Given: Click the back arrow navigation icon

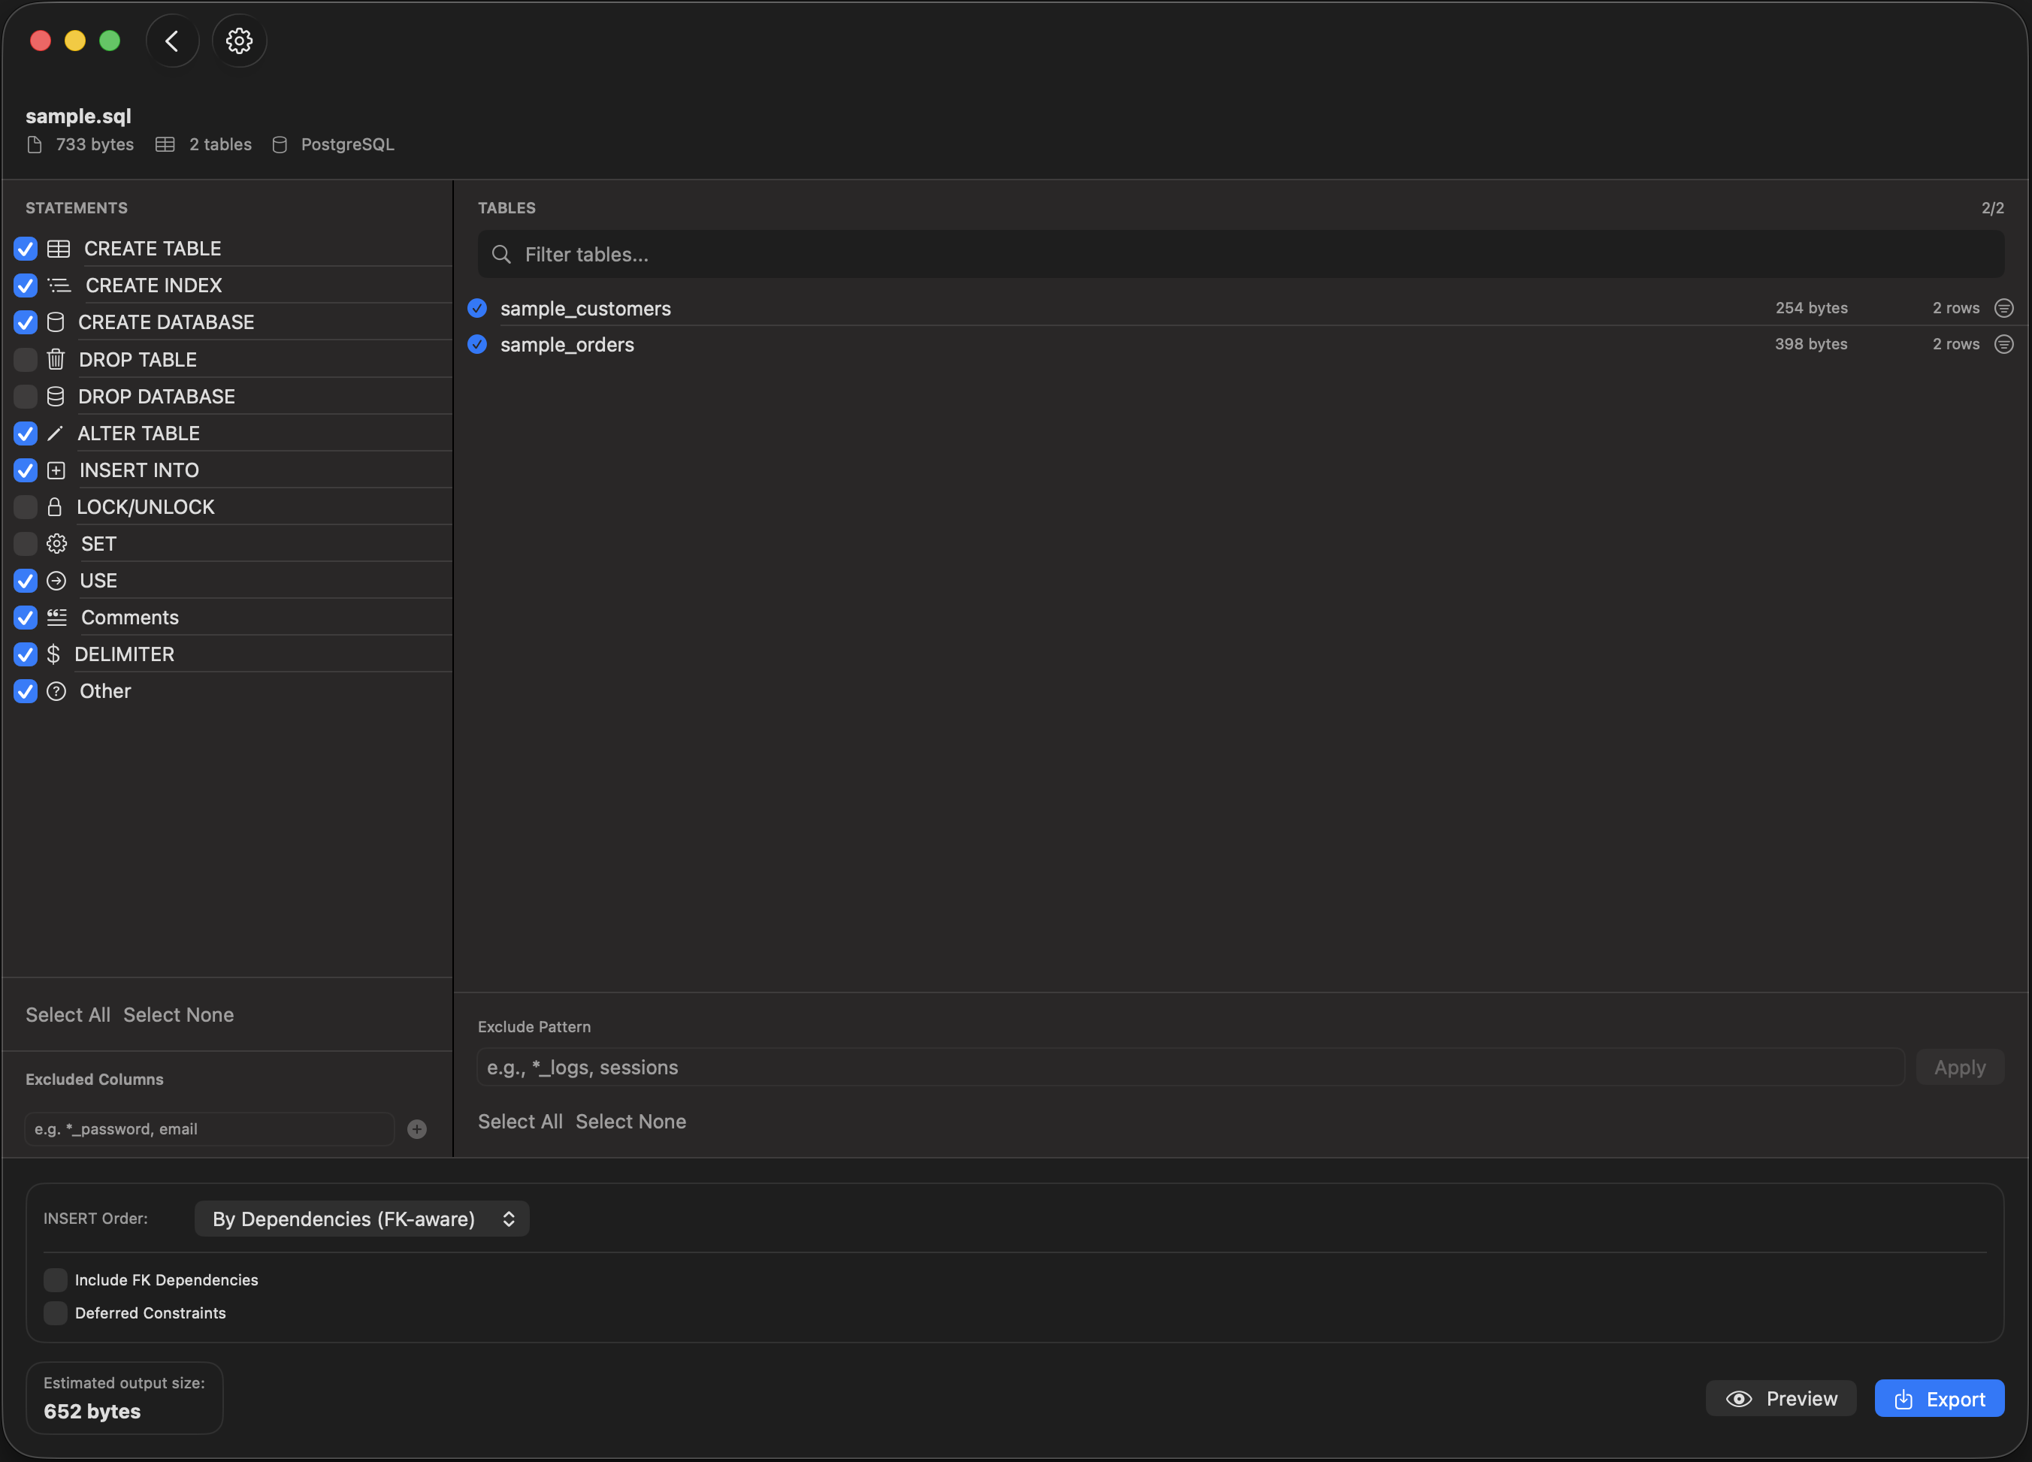Looking at the screenshot, I should pos(172,41).
